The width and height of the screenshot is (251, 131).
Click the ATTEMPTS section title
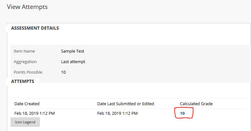coord(23,81)
